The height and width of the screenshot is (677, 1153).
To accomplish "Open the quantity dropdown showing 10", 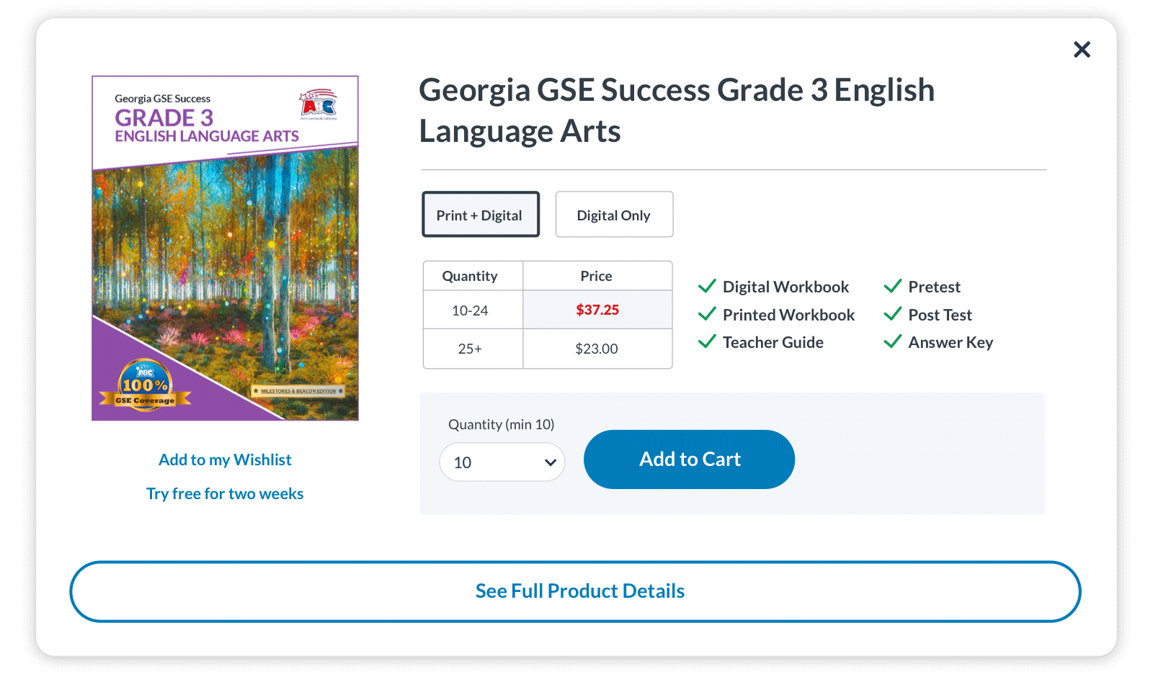I will [502, 462].
